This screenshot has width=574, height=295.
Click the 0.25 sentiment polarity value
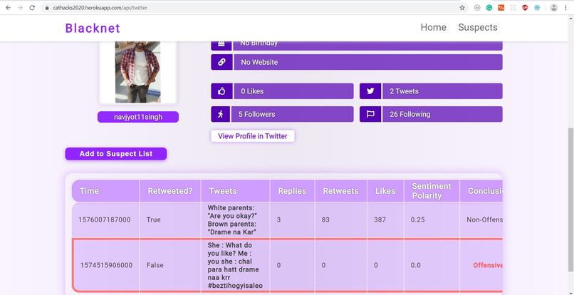coord(418,220)
